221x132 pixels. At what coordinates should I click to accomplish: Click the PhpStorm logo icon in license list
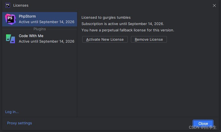10,19
